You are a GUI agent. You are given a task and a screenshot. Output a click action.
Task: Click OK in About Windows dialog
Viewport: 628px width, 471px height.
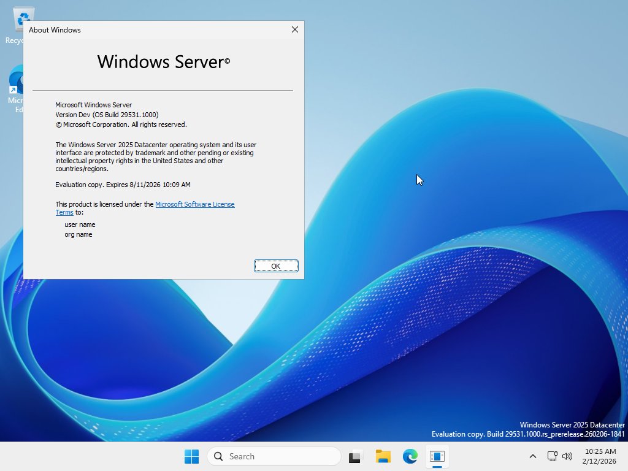276,266
